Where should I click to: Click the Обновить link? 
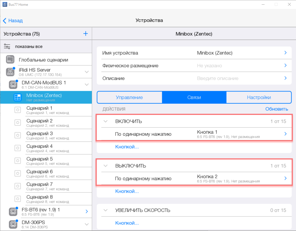coord(277,109)
